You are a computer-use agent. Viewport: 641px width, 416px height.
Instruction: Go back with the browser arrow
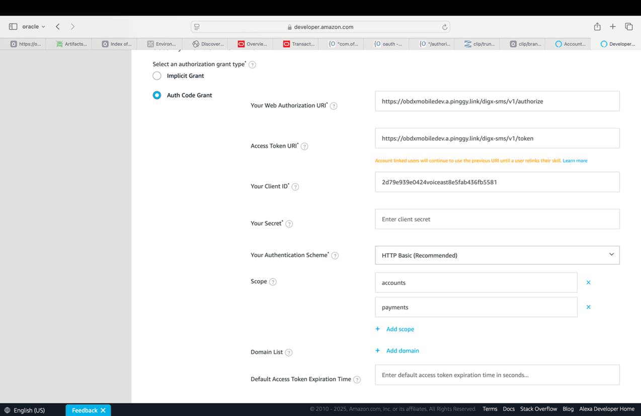tap(58, 27)
